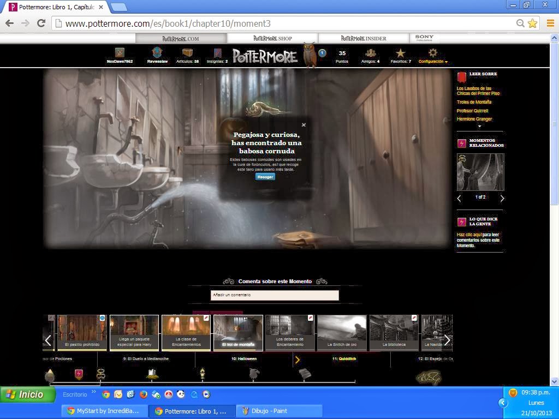Click the Recoger button
This screenshot has height=419, width=559.
click(265, 177)
